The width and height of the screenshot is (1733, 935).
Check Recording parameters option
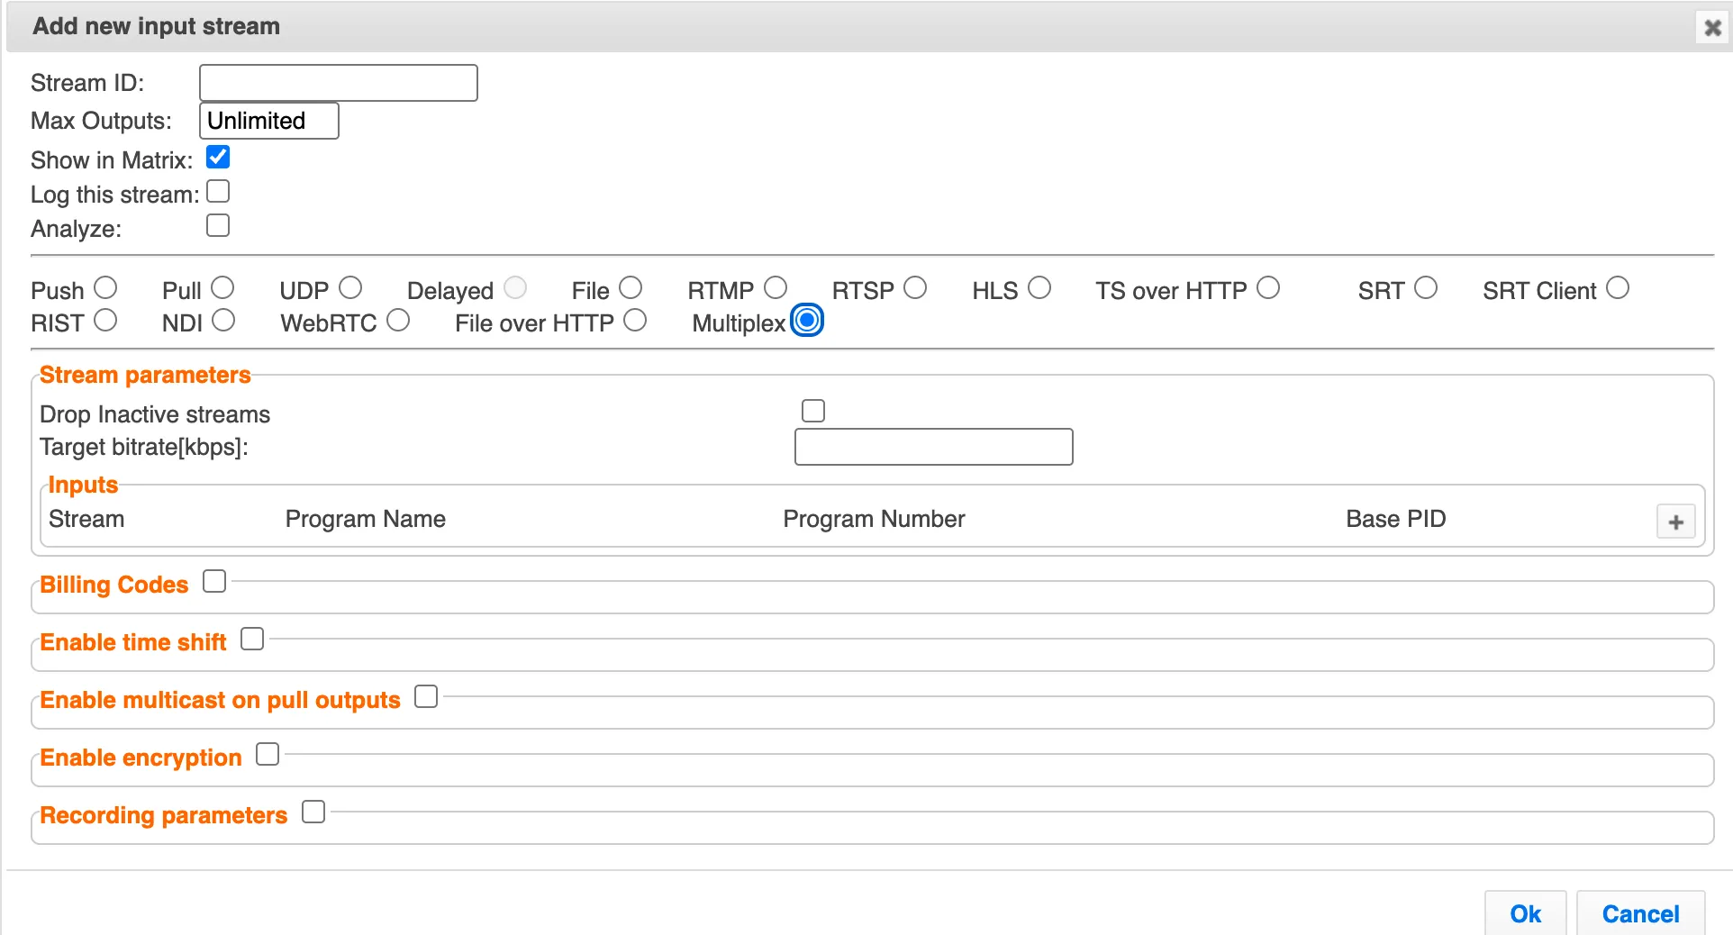pyautogui.click(x=313, y=812)
